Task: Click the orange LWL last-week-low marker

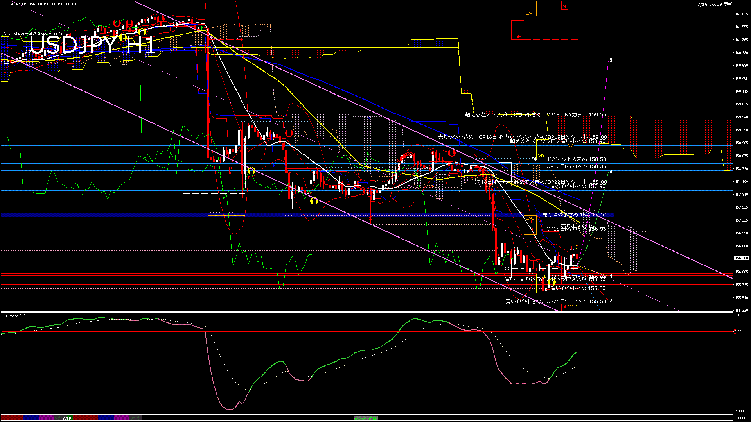Action: [529, 218]
